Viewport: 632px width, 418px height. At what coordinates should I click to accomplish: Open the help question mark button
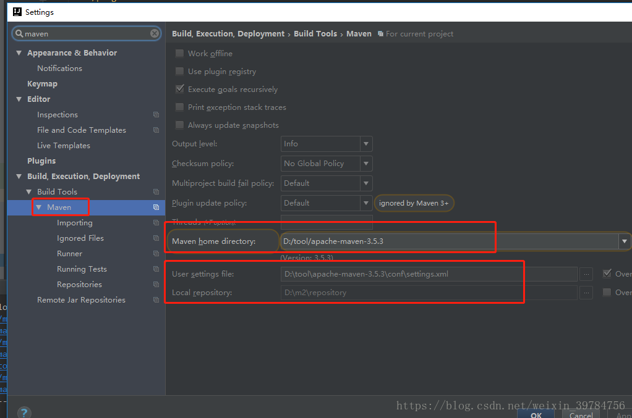click(24, 412)
